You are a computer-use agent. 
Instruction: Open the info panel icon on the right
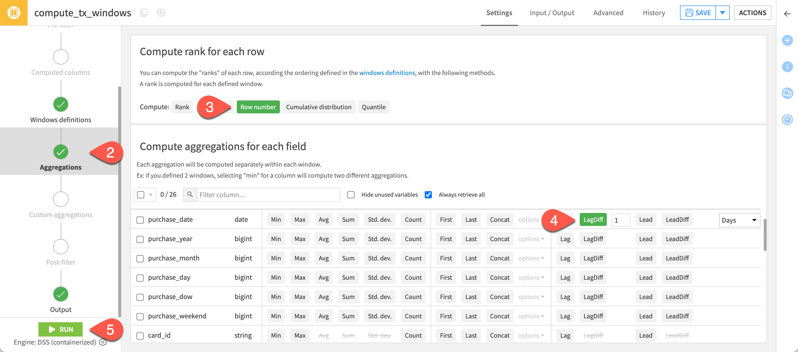pyautogui.click(x=787, y=66)
